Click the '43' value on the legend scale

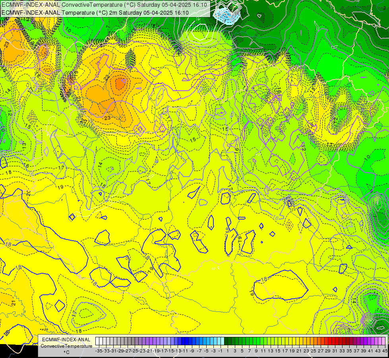click(377, 351)
